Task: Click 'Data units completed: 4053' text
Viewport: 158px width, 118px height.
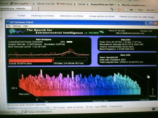Action: pyautogui.click(x=112, y=60)
